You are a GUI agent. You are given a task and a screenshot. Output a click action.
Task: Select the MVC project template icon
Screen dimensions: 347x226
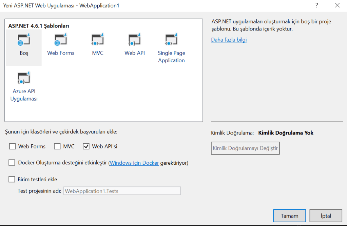pyautogui.click(x=98, y=41)
